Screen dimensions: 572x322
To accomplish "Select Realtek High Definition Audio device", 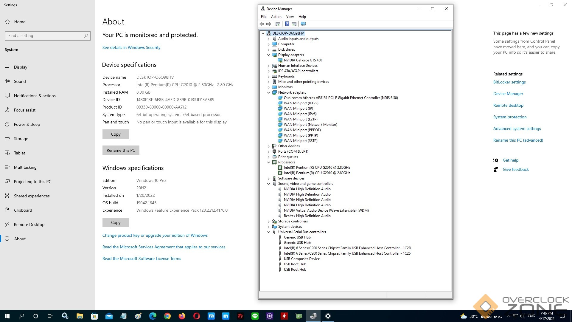I will click(x=307, y=216).
